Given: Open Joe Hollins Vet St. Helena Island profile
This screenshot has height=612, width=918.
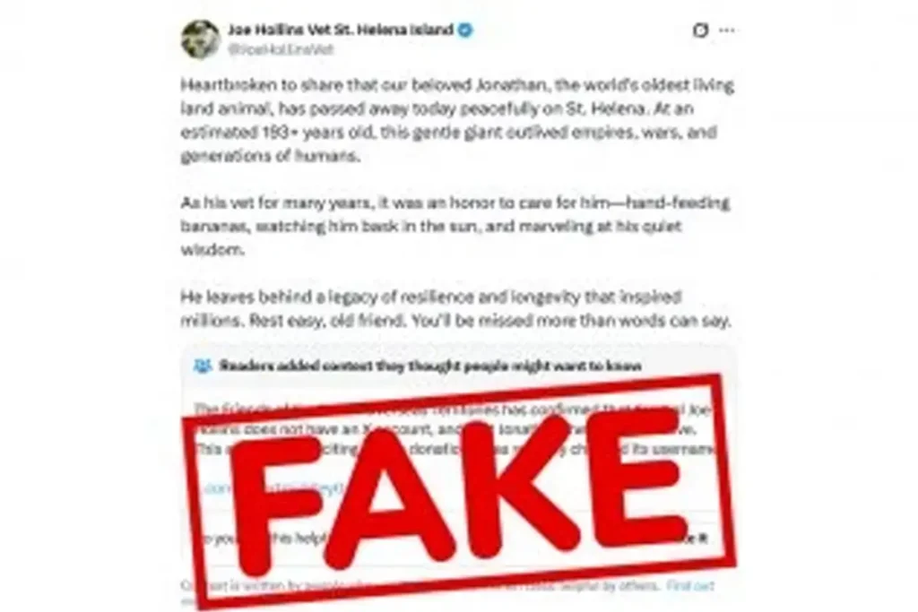Looking at the screenshot, I should pyautogui.click(x=340, y=30).
